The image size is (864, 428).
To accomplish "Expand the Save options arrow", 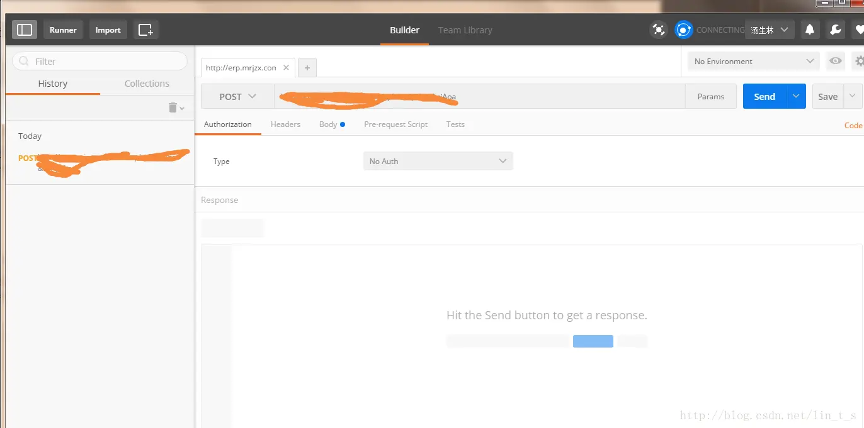I will 853,96.
